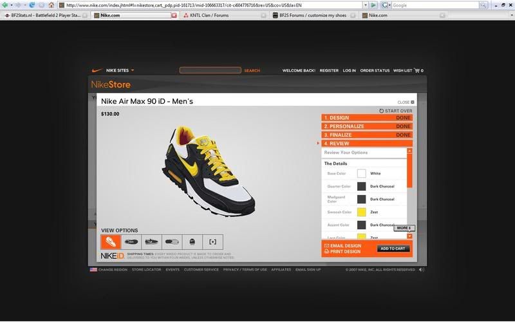Select the side profile shoe view

tap(151, 242)
